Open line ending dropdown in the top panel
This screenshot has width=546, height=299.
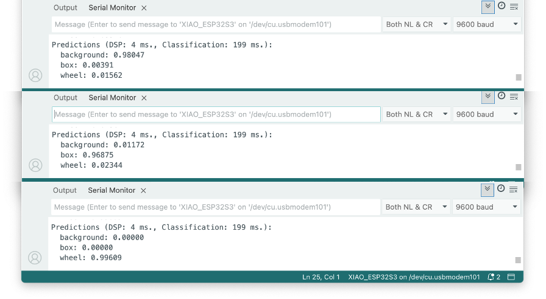click(417, 24)
